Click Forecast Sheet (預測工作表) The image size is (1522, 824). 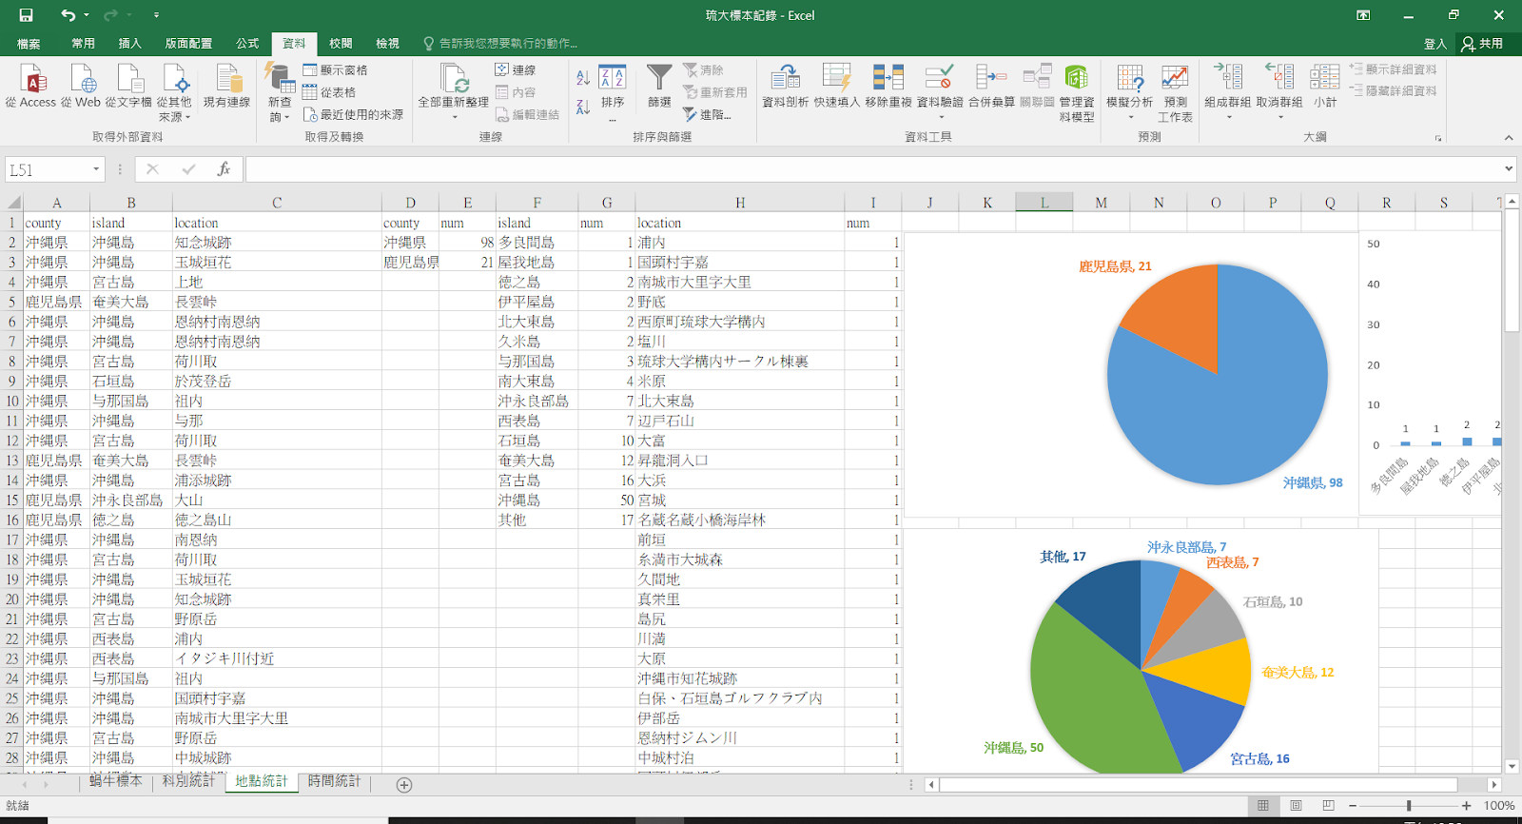pos(1175,92)
